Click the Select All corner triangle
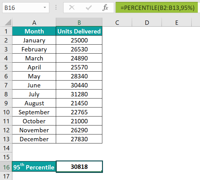The height and width of the screenshot is (180, 200). [x=8, y=22]
